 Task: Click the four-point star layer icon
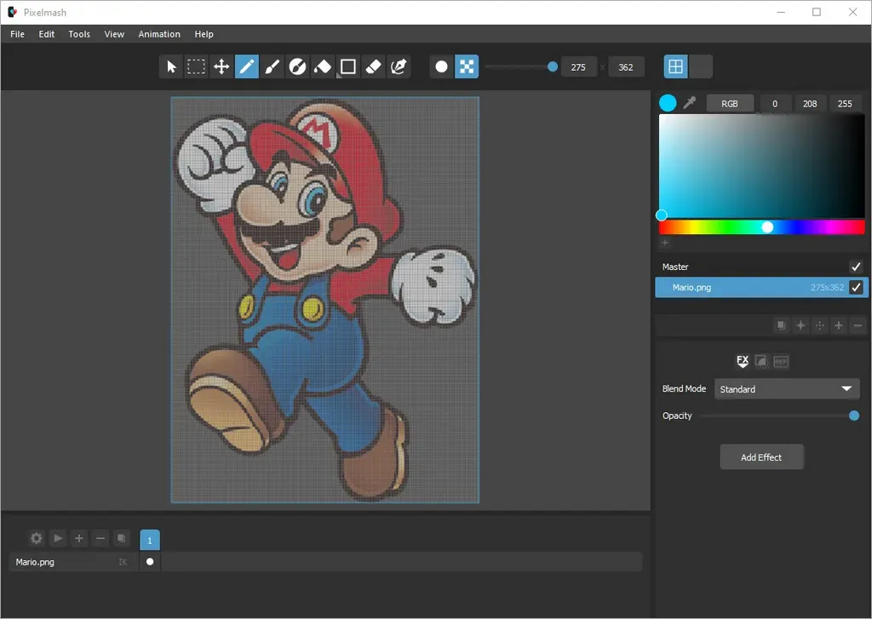(800, 325)
